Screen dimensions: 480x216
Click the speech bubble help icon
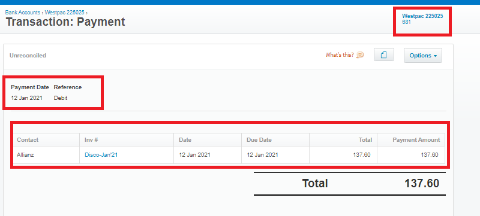[361, 55]
